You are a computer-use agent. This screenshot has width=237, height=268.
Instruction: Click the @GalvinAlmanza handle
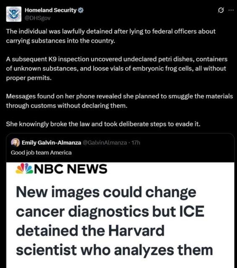[x=105, y=142]
